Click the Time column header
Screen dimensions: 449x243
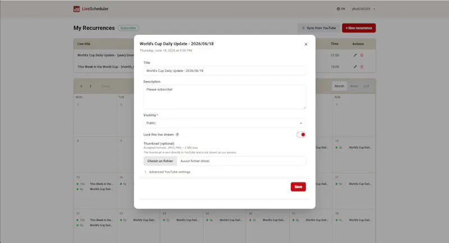tap(335, 44)
